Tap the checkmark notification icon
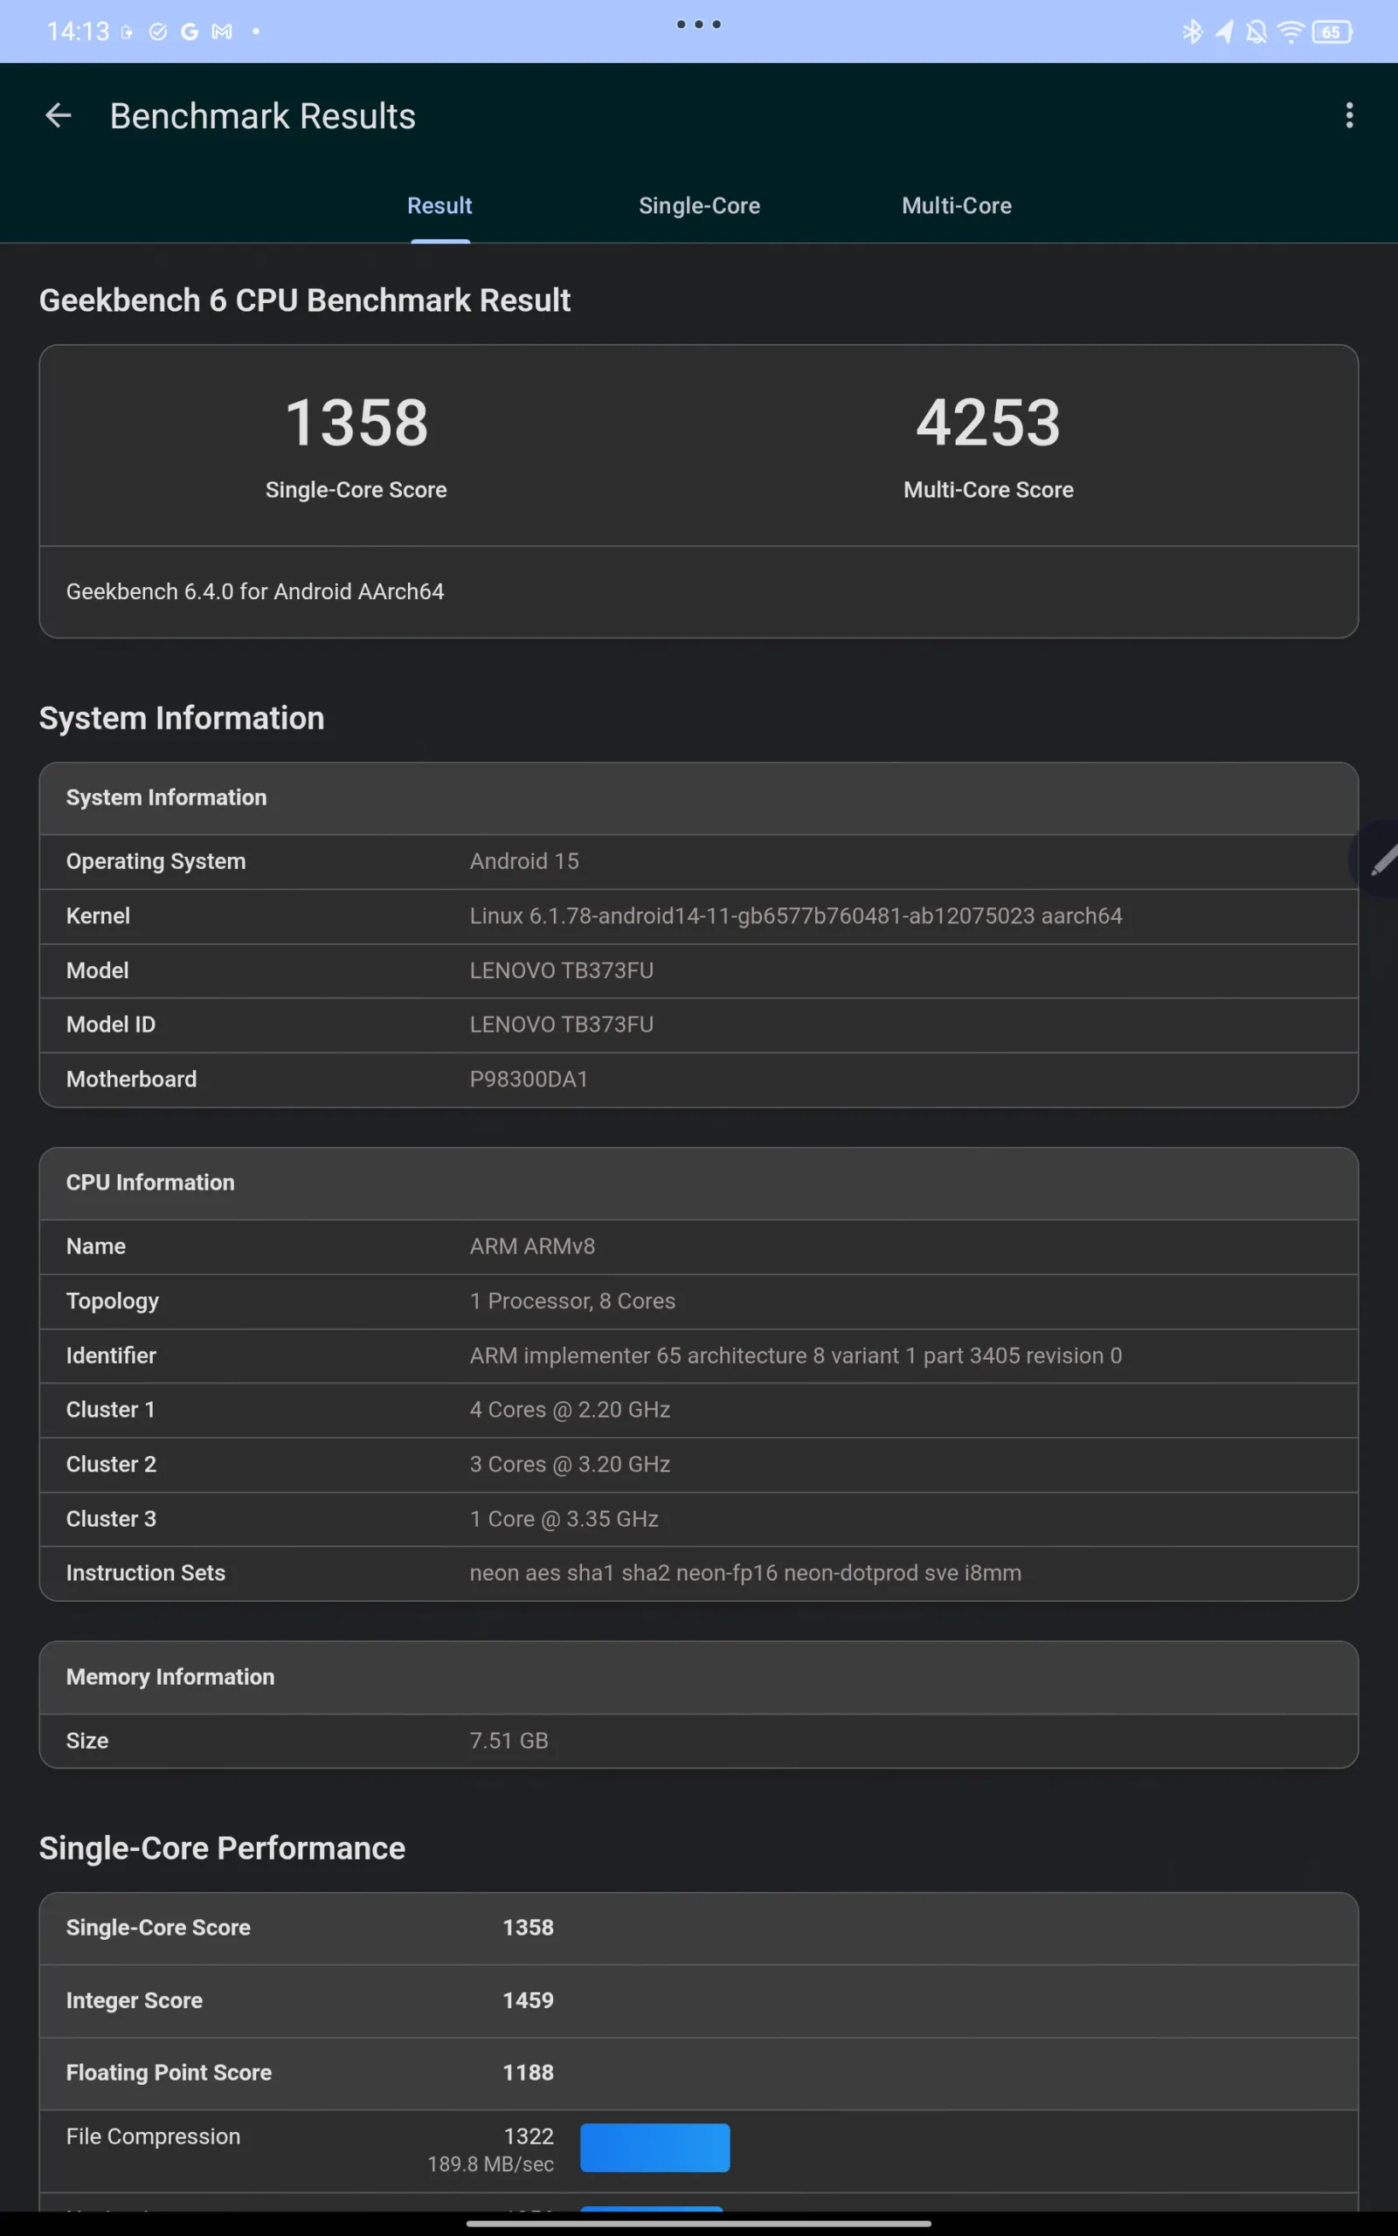 (x=158, y=31)
